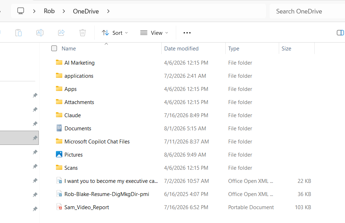The width and height of the screenshot is (345, 223).
Task: Select the AI Marketing folder name
Action: click(79, 63)
